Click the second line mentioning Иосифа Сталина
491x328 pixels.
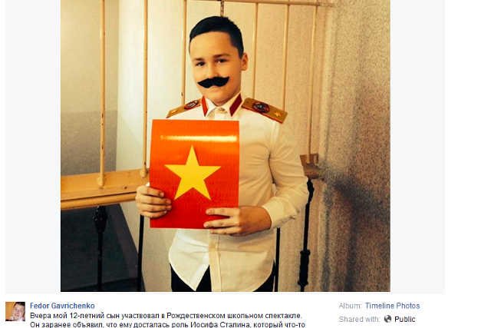pyautogui.click(x=167, y=325)
